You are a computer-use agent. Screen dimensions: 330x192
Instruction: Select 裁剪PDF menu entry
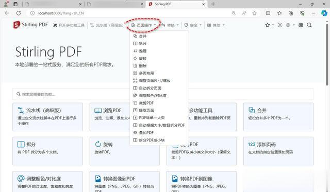click(143, 103)
